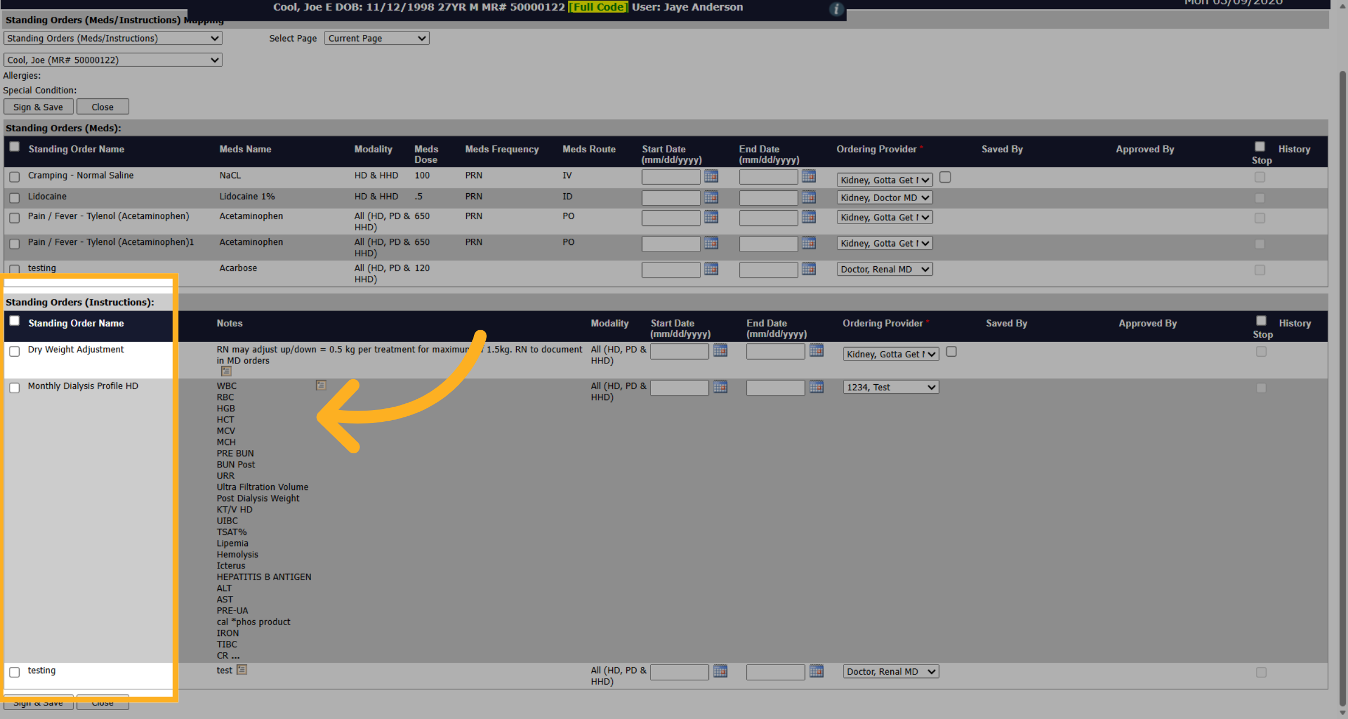Toggle Stop checkbox for Lidocaine row
Viewport: 1348px width, 719px height.
point(1260,198)
